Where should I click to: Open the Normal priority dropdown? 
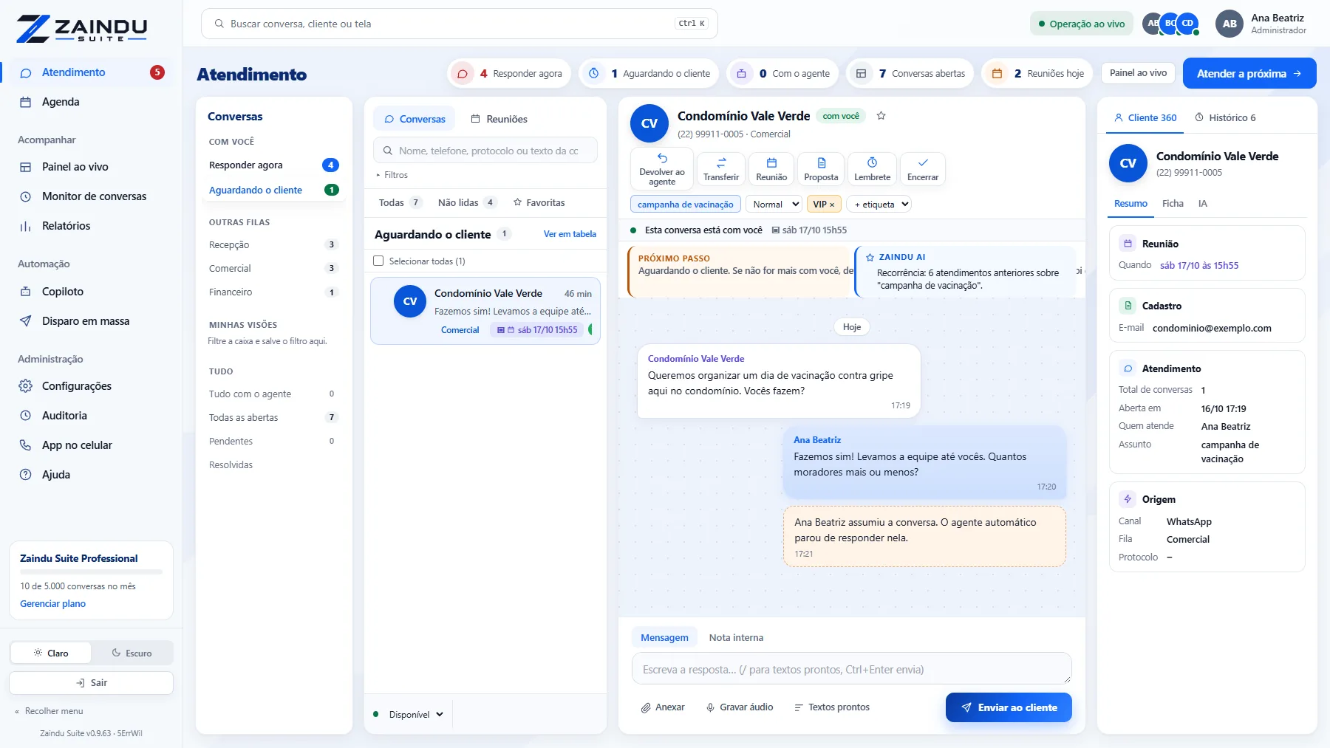(x=774, y=205)
